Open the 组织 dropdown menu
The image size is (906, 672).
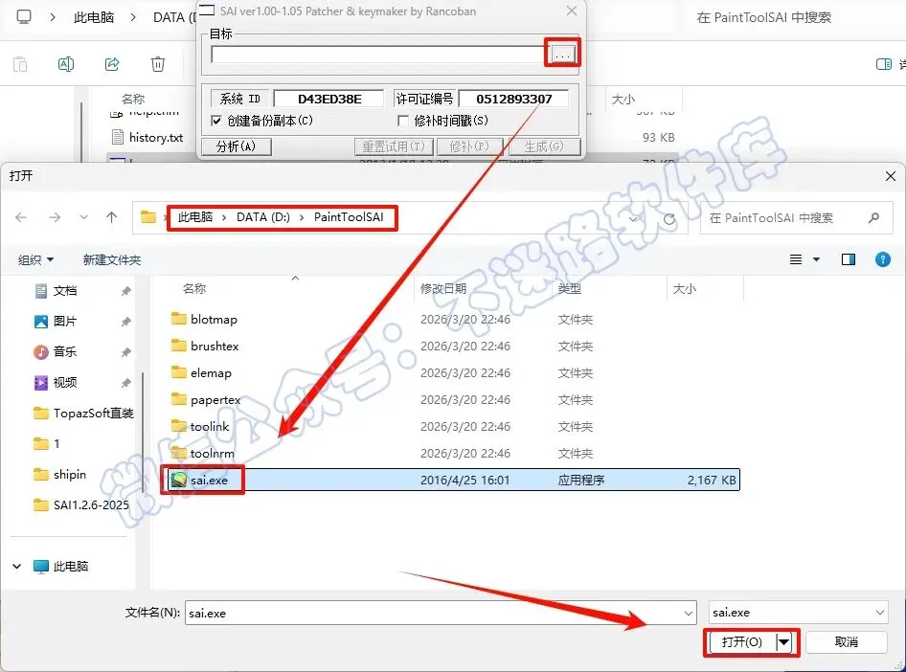(35, 259)
